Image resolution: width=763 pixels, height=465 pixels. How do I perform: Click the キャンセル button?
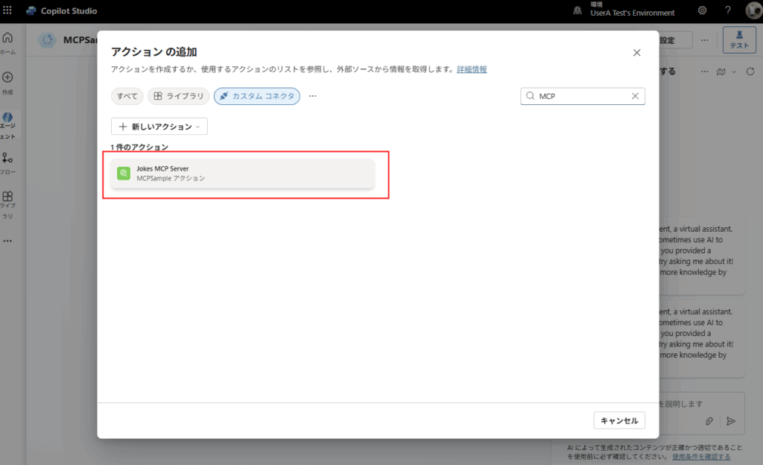(619, 420)
